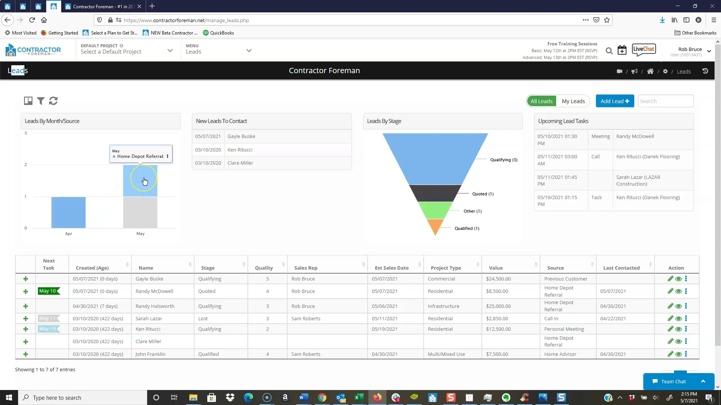The image size is (721, 405).
Task: Click the May Home Depot Referral bar
Action: [140, 181]
